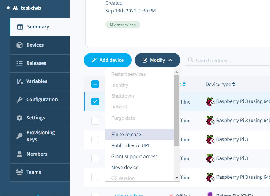270x196 pixels.
Task: Click the Microservices tag label
Action: click(123, 25)
